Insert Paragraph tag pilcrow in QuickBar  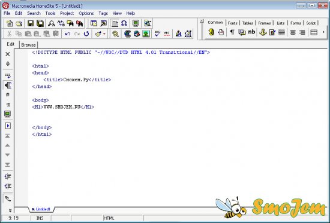[x=232, y=32]
